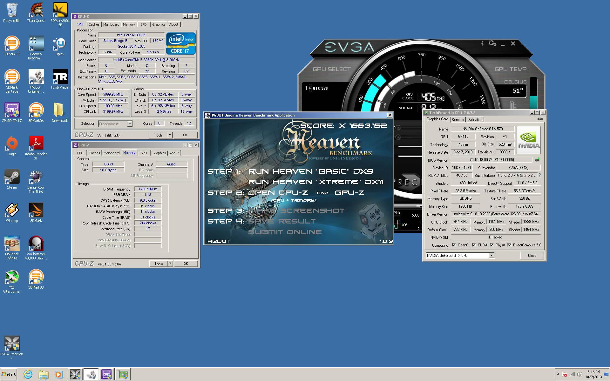Click Run Heaven "Xtreme" DX11
Screen dimensions: 610x381
click(315, 182)
